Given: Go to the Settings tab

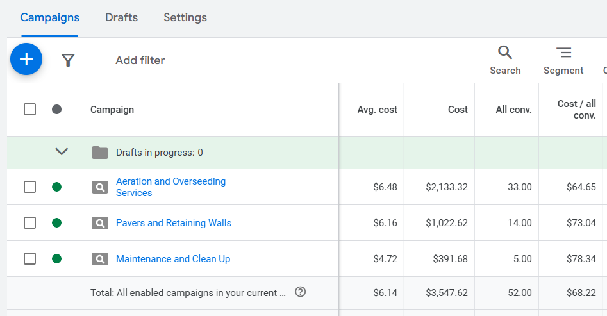Looking at the screenshot, I should point(185,17).
